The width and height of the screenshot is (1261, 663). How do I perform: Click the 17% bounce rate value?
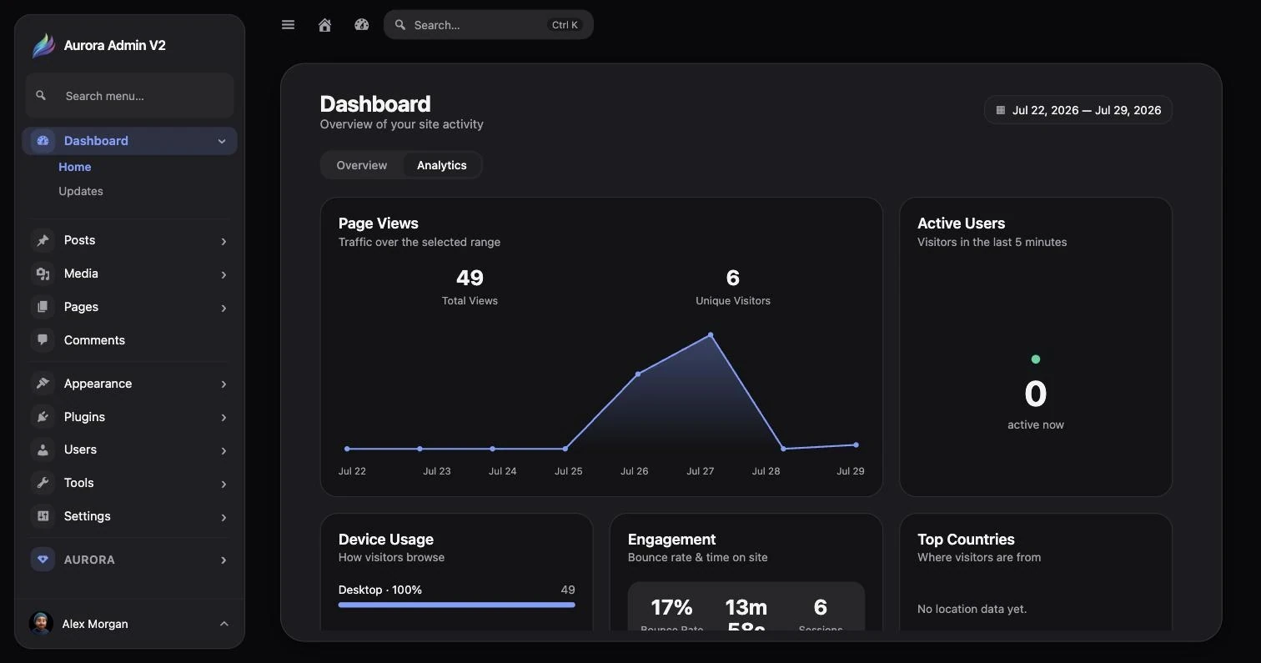click(671, 607)
